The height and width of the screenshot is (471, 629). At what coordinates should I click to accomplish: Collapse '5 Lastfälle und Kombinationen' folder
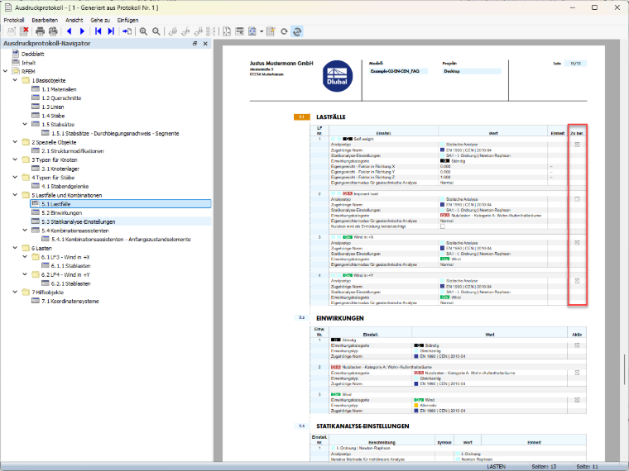15,195
